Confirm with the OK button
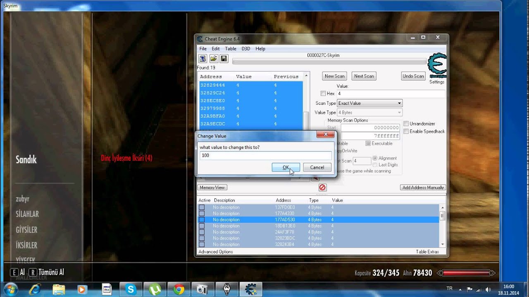The height and width of the screenshot is (297, 529). point(286,167)
